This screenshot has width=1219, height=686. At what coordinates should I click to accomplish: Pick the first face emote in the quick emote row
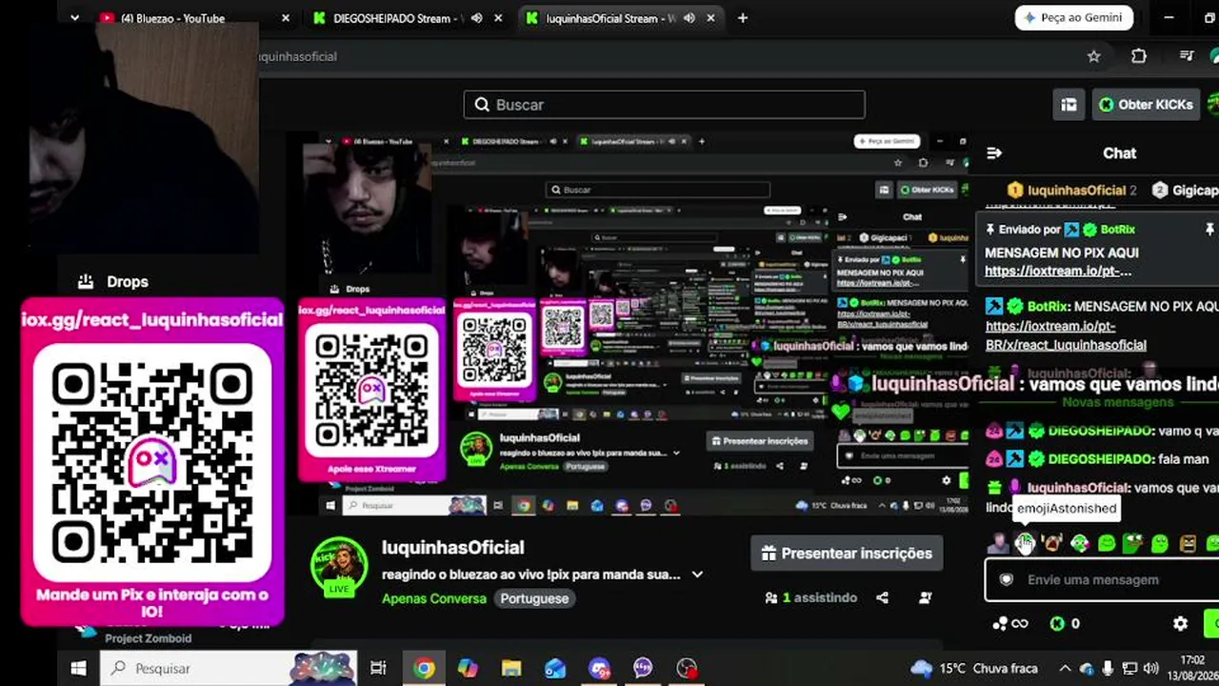point(997,544)
